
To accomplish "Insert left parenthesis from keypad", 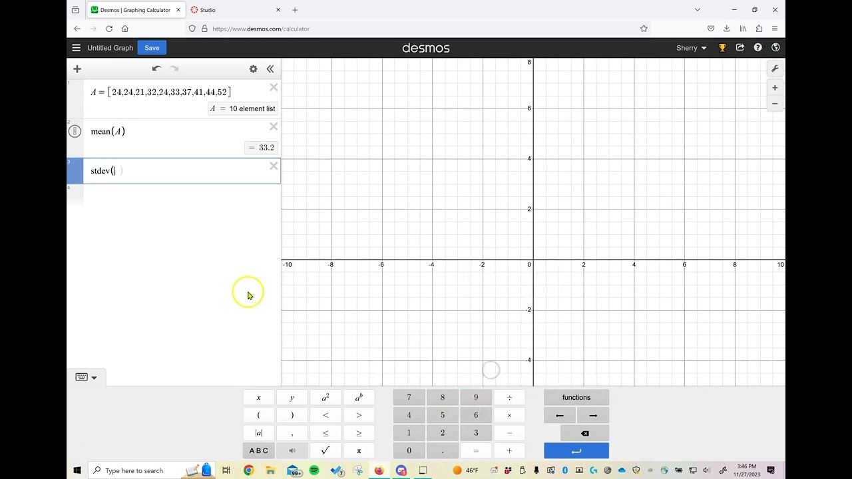I will [258, 415].
